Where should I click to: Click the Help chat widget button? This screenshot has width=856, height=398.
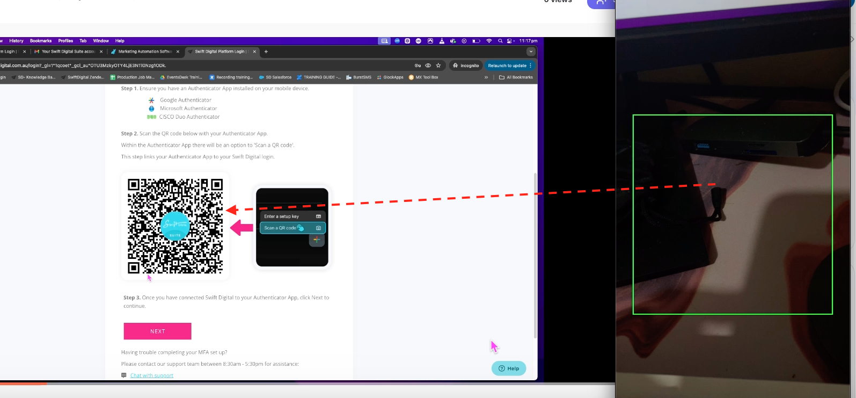509,368
